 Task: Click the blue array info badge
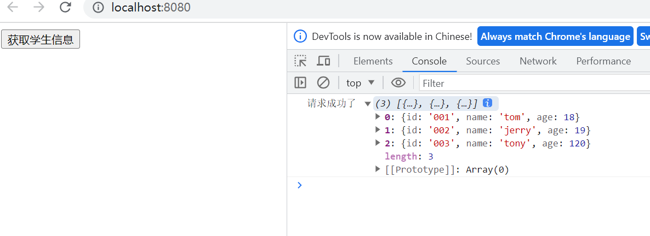487,103
